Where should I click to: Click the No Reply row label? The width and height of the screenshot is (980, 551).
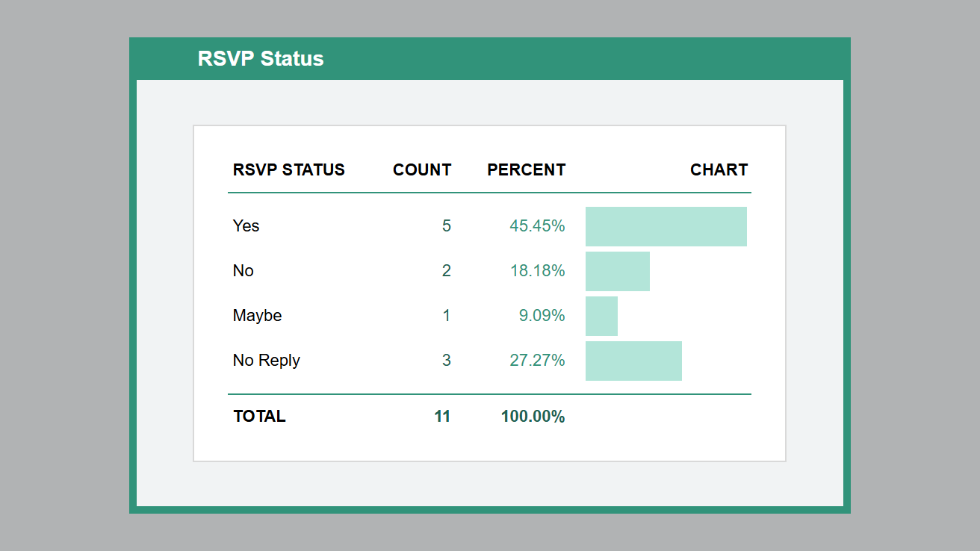click(266, 360)
